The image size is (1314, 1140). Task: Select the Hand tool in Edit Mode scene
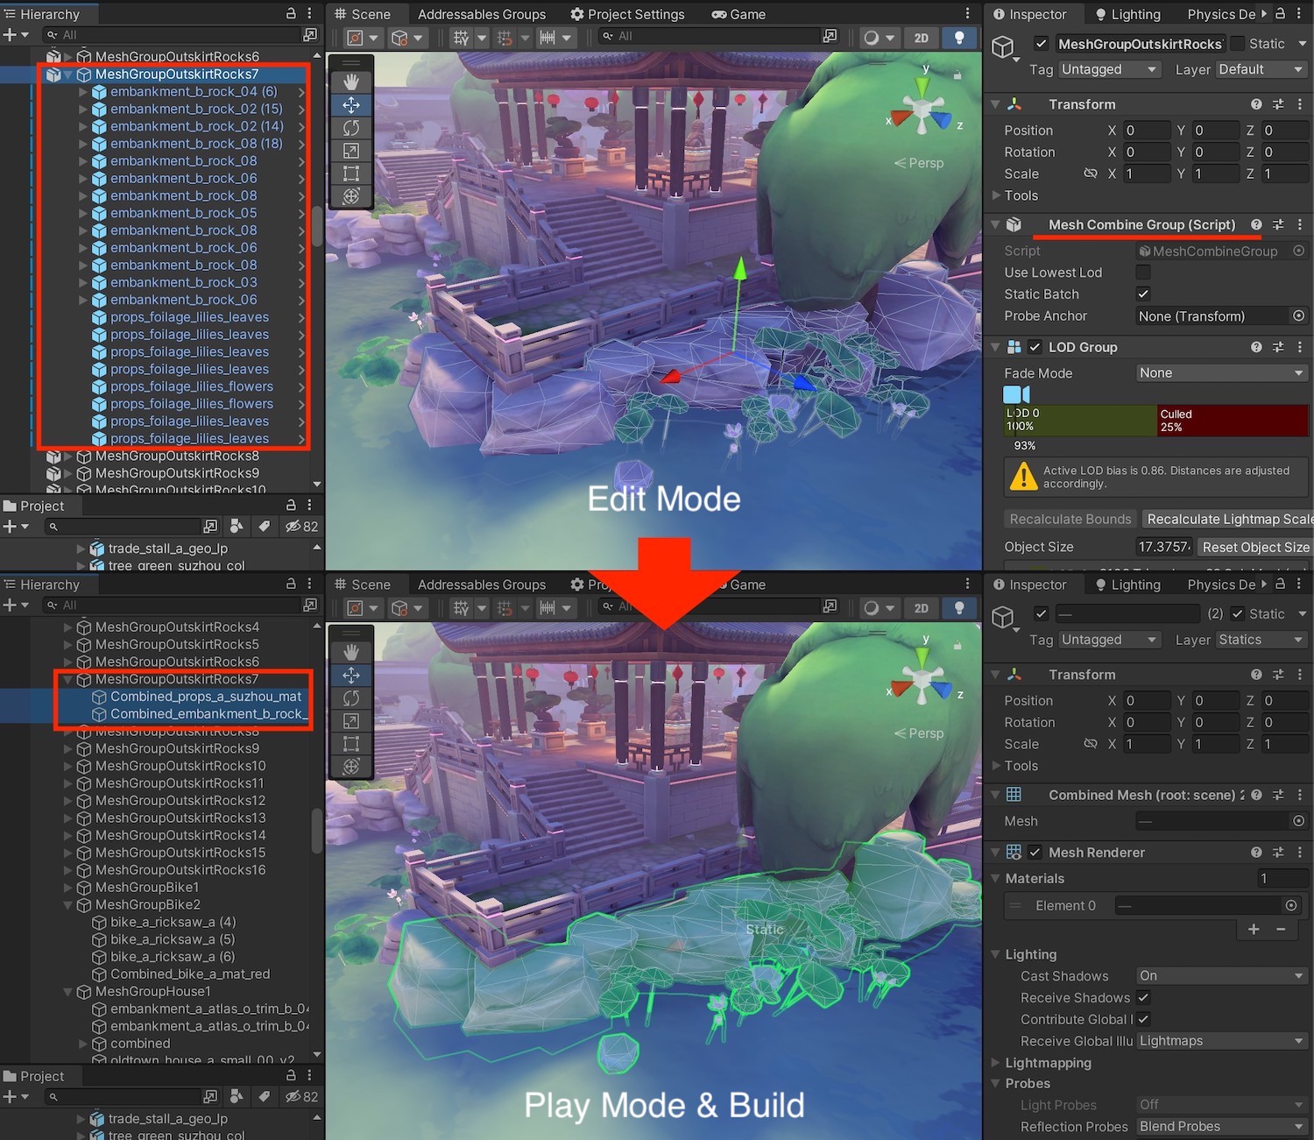point(351,81)
